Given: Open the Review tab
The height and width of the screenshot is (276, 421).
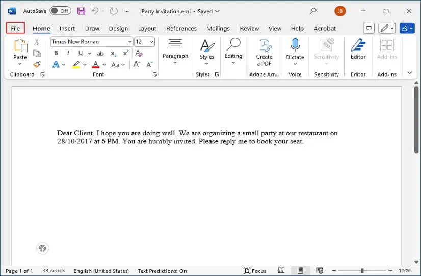Looking at the screenshot, I should pyautogui.click(x=249, y=28).
